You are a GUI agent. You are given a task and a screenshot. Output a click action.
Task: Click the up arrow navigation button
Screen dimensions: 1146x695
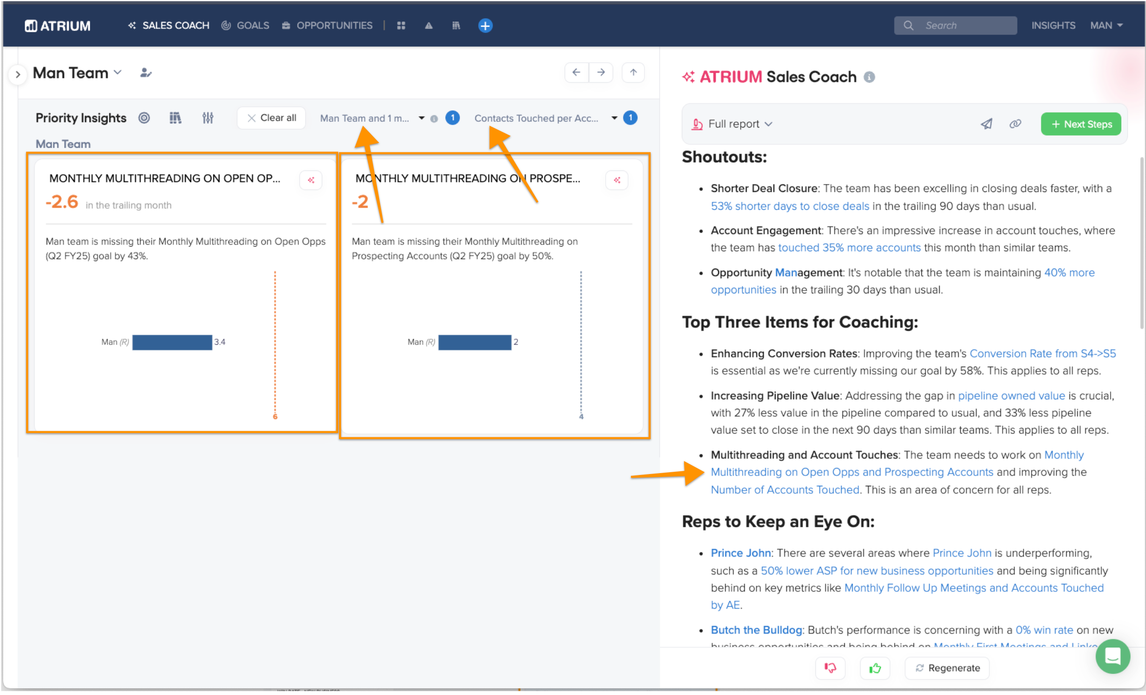[633, 72]
